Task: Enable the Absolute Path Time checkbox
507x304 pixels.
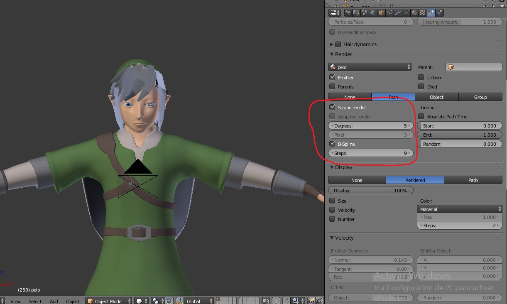Action: 421,117
